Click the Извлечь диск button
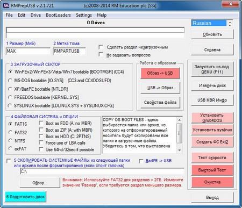Viewport: 242px width, 208px height. pos(212,85)
